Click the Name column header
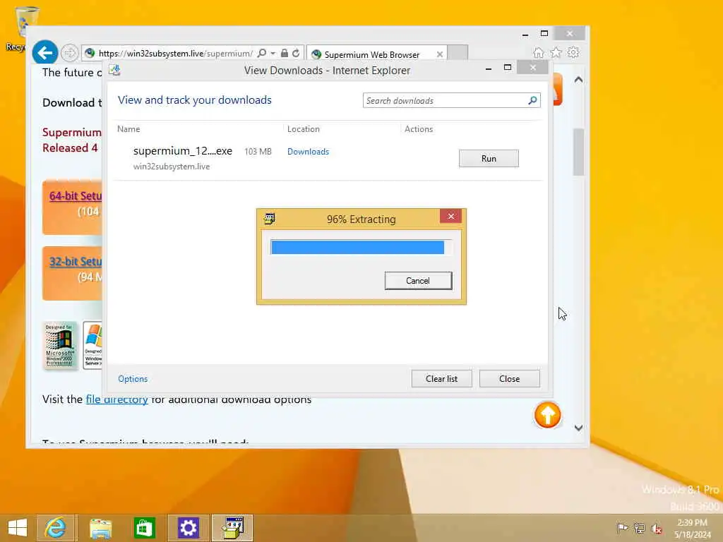Image resolution: width=723 pixels, height=542 pixels. pyautogui.click(x=129, y=129)
